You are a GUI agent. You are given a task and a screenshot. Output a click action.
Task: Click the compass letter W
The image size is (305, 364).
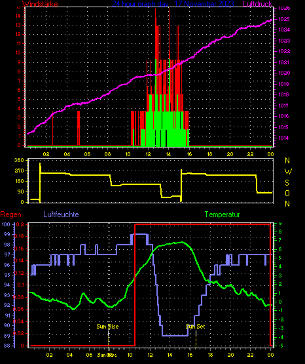click(x=288, y=172)
